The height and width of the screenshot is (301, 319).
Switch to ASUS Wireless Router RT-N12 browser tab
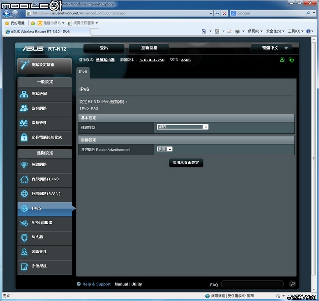click(47, 32)
